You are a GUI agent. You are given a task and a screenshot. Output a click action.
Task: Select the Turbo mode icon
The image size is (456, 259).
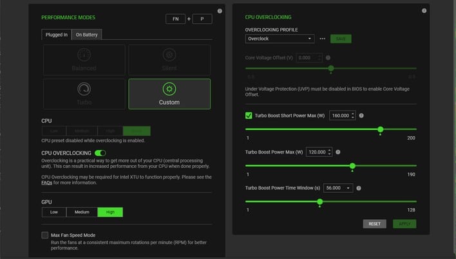tap(84, 89)
